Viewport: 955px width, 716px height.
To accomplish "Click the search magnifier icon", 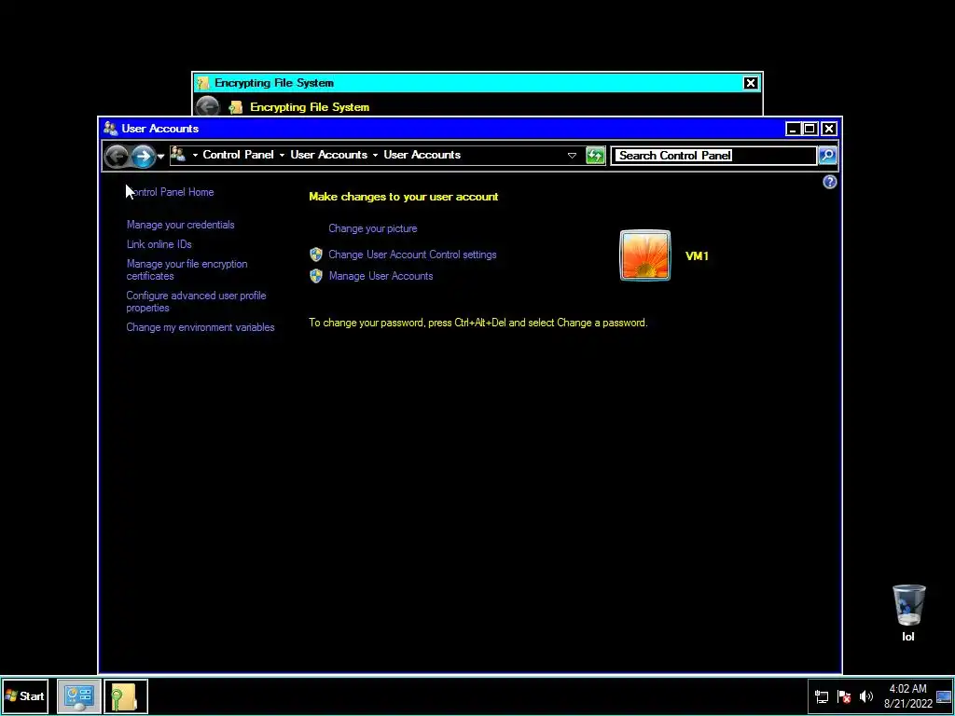I will tap(827, 156).
